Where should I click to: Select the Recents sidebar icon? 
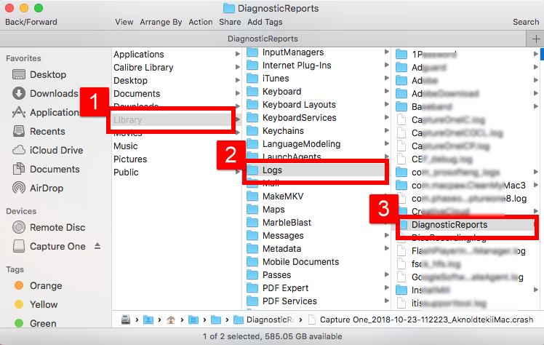pos(19,132)
